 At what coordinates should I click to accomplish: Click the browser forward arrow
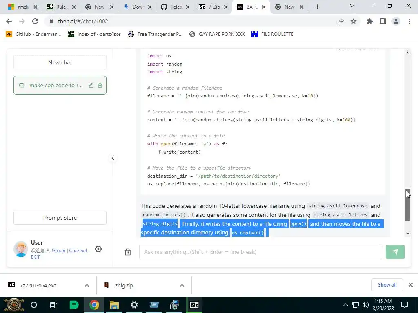(x=22, y=21)
